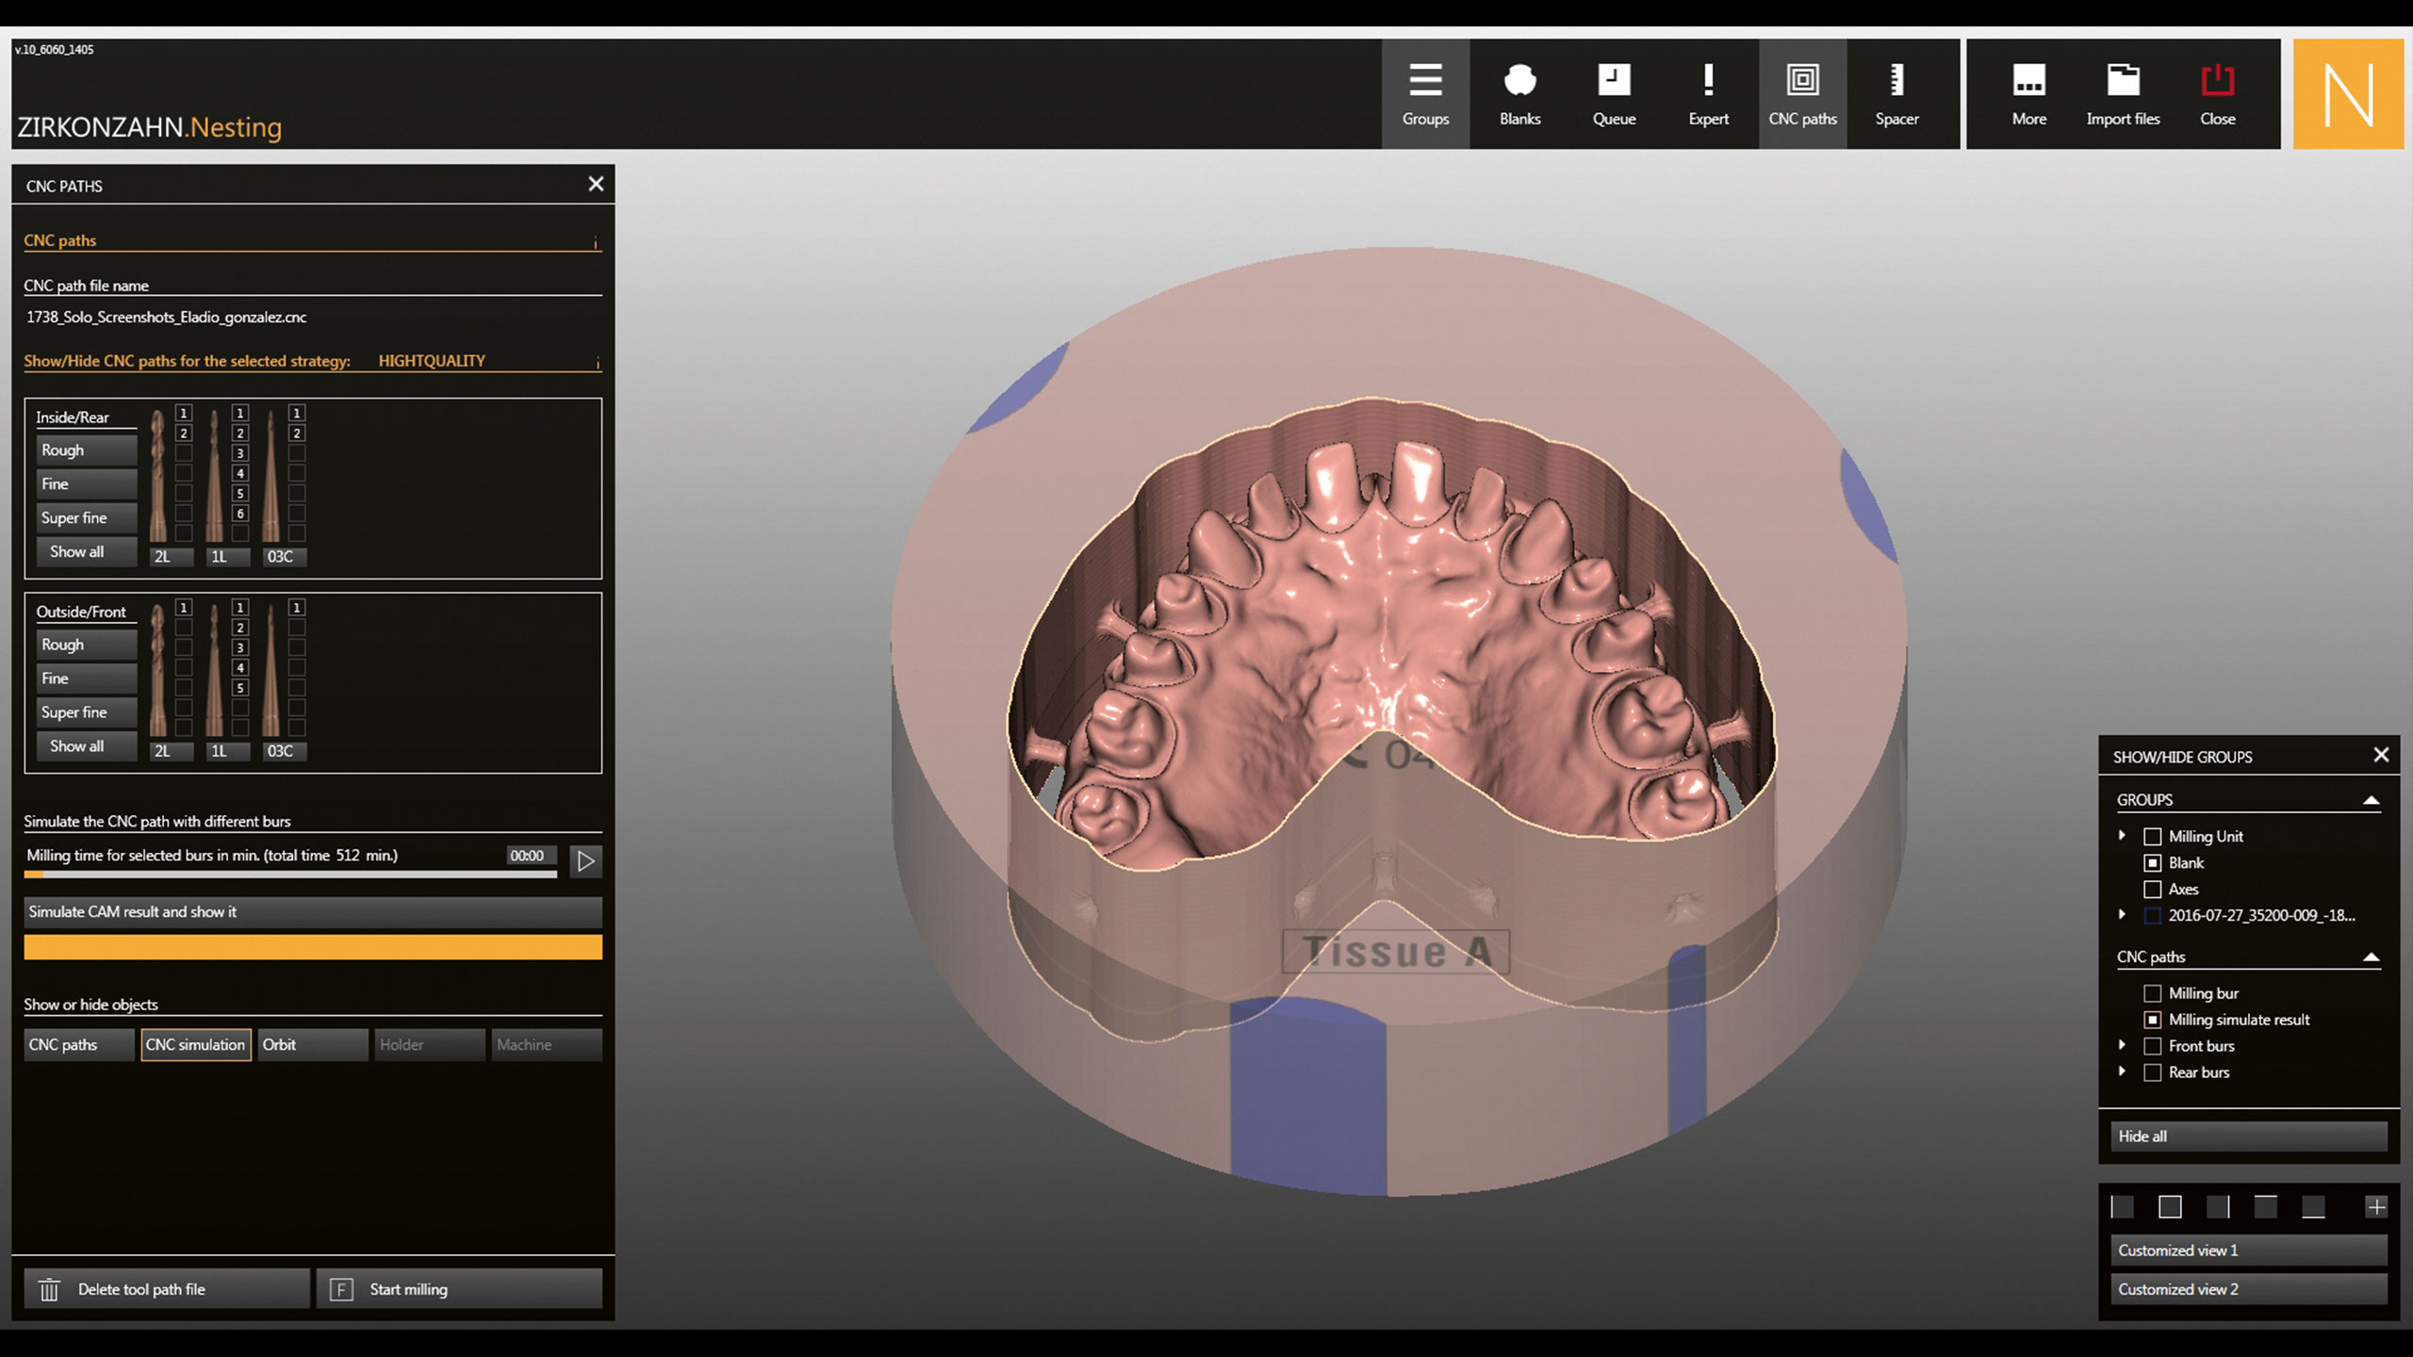Expand the Rear burs tree item
The image size is (2413, 1357).
tap(2122, 1071)
